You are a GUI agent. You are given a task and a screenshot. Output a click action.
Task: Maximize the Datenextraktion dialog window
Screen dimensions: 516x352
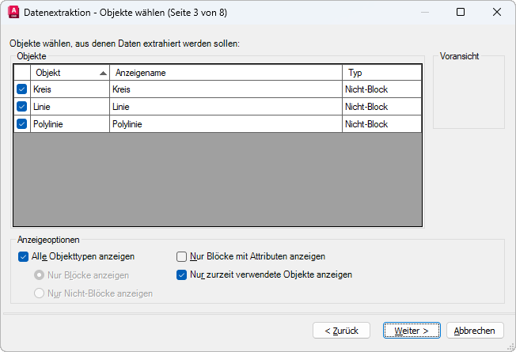click(x=461, y=12)
